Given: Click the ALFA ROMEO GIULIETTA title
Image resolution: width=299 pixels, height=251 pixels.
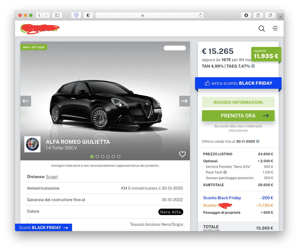Looking at the screenshot, I should [x=78, y=142].
